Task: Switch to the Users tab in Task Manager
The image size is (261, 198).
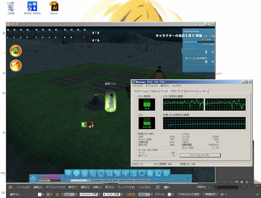Action: [x=203, y=91]
